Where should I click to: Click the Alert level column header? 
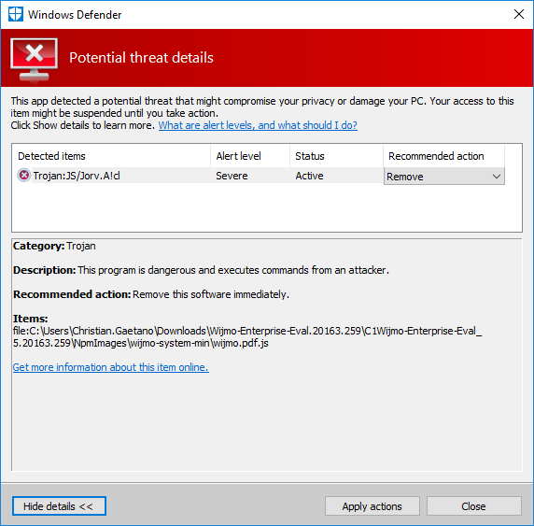pos(250,156)
